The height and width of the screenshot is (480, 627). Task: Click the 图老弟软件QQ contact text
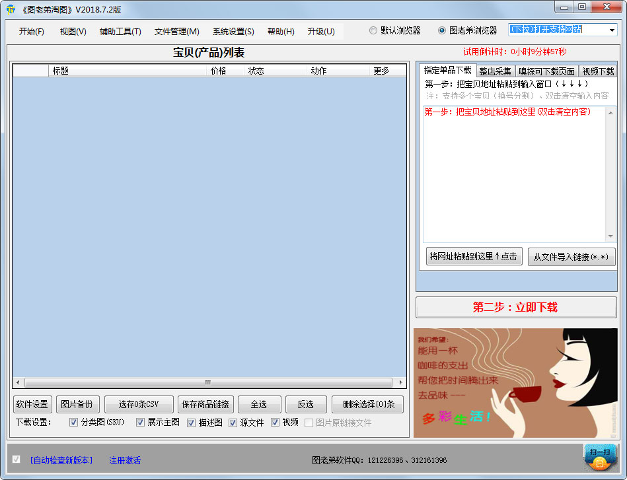pyautogui.click(x=379, y=460)
